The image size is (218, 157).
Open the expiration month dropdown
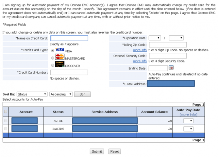click(155, 38)
